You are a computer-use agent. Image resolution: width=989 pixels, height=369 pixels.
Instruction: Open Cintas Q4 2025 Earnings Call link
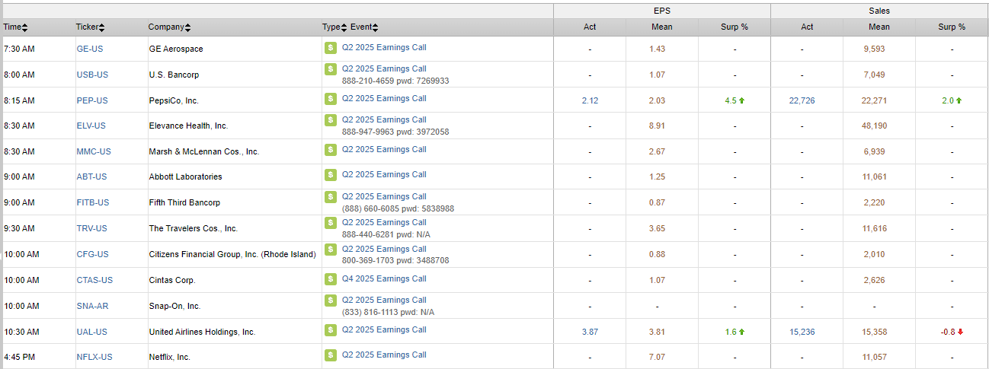(384, 279)
